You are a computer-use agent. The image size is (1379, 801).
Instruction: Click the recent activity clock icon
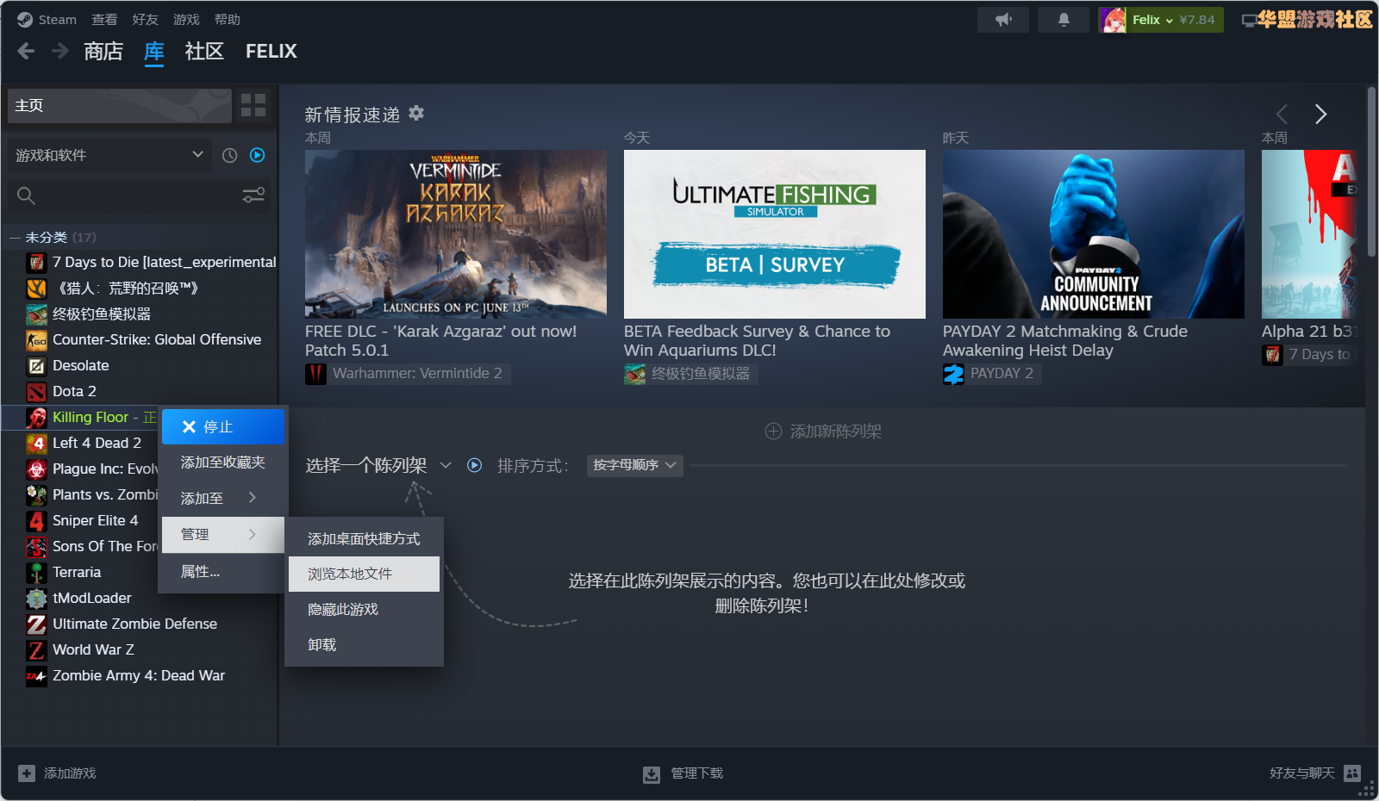coord(229,155)
